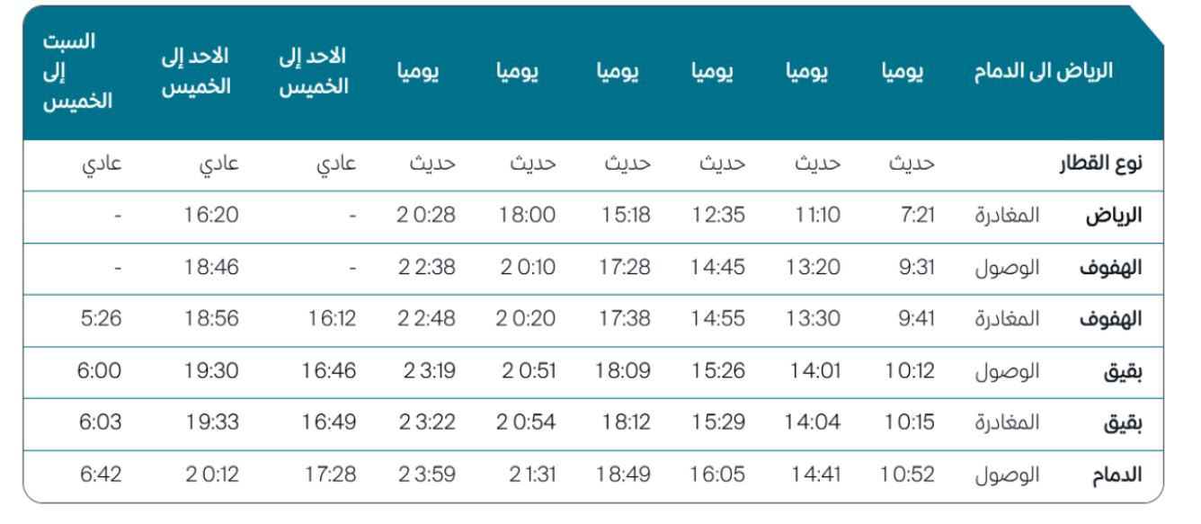Select the 23:59 Dammam arrival time

pyautogui.click(x=425, y=474)
